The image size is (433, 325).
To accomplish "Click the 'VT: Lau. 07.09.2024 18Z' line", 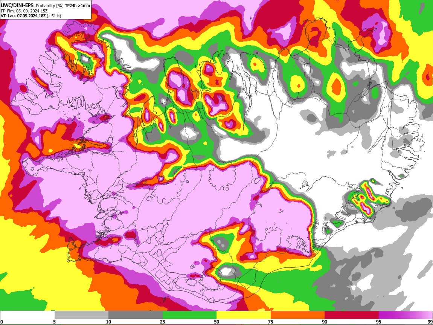I will (23, 16).
